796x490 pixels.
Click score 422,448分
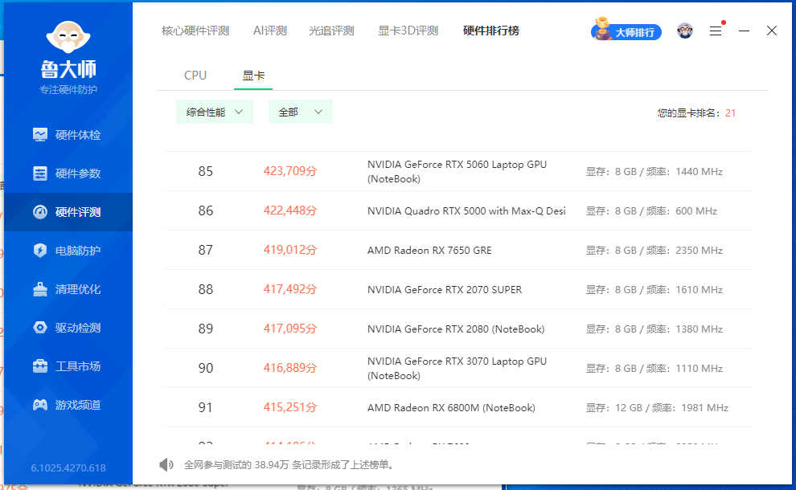pyautogui.click(x=290, y=210)
